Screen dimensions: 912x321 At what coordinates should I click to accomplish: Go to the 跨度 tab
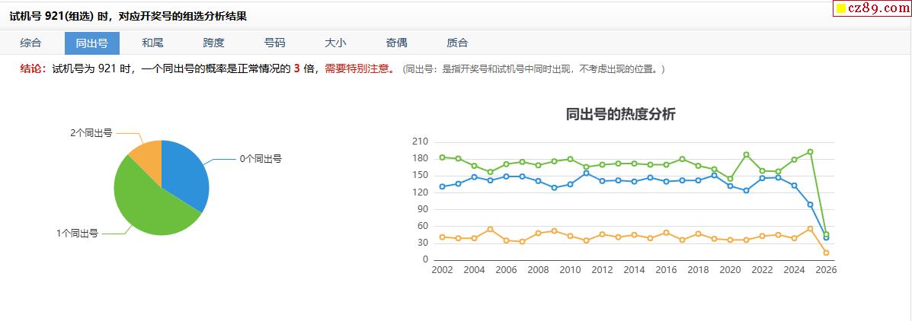click(x=213, y=43)
